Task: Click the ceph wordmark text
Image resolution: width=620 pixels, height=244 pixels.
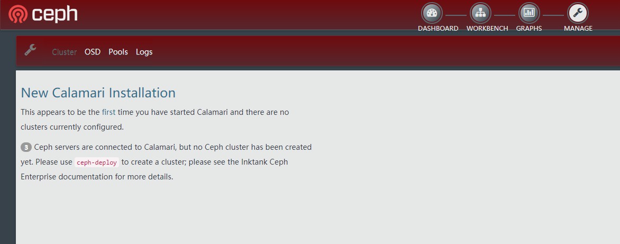Action: pos(54,14)
